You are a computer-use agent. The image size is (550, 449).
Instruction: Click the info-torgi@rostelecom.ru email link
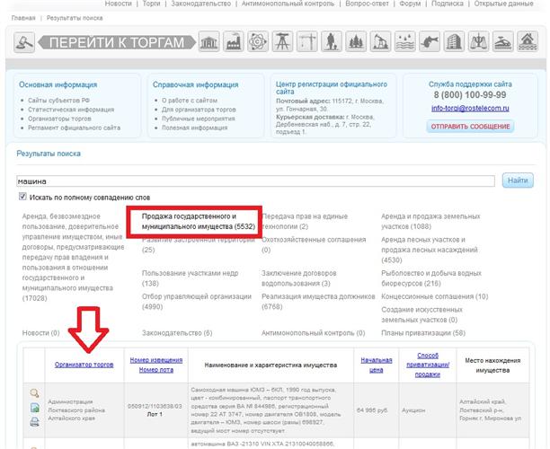point(468,108)
